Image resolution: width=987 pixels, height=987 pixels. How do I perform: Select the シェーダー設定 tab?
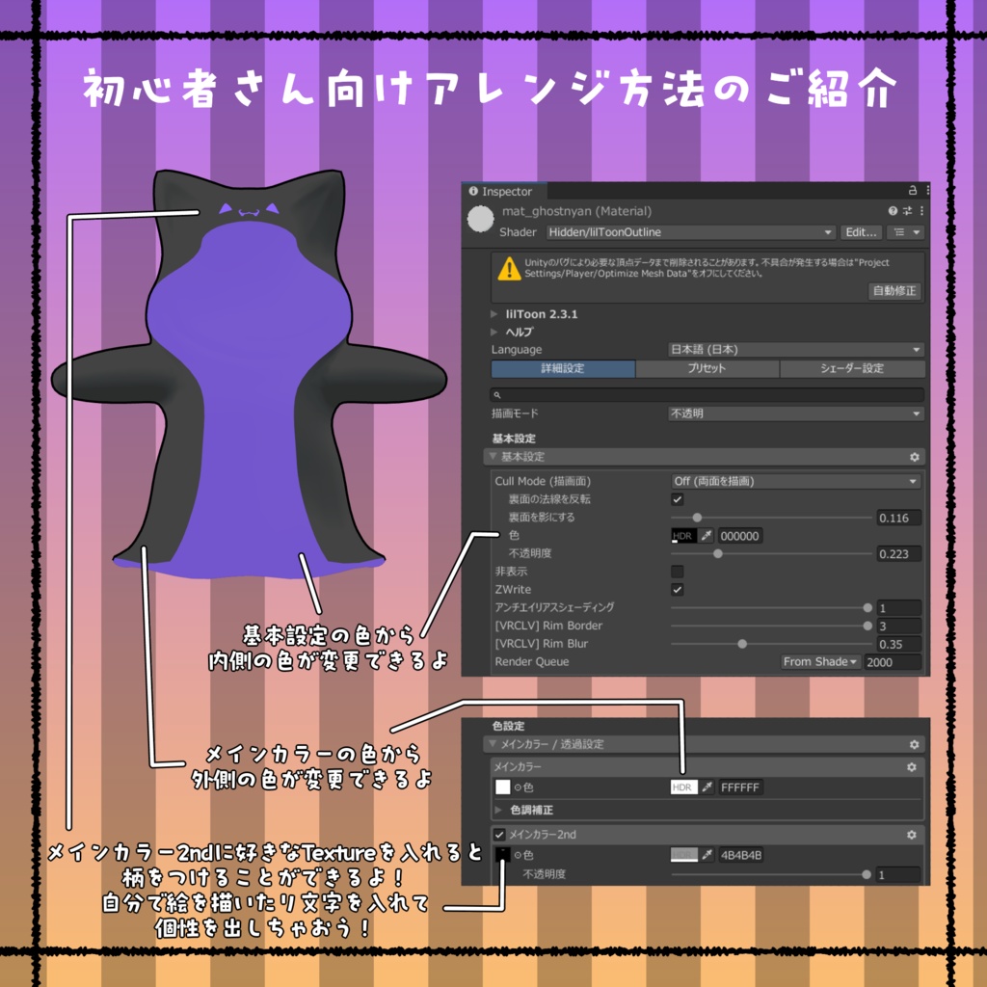[854, 368]
